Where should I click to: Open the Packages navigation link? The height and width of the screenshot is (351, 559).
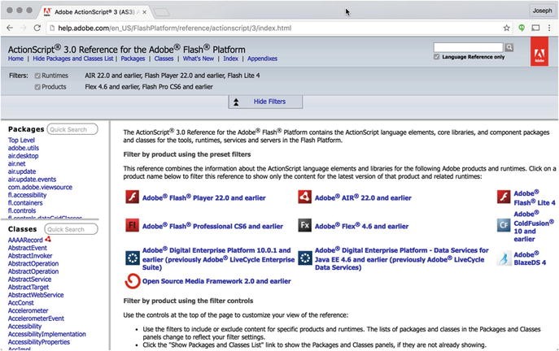point(133,58)
